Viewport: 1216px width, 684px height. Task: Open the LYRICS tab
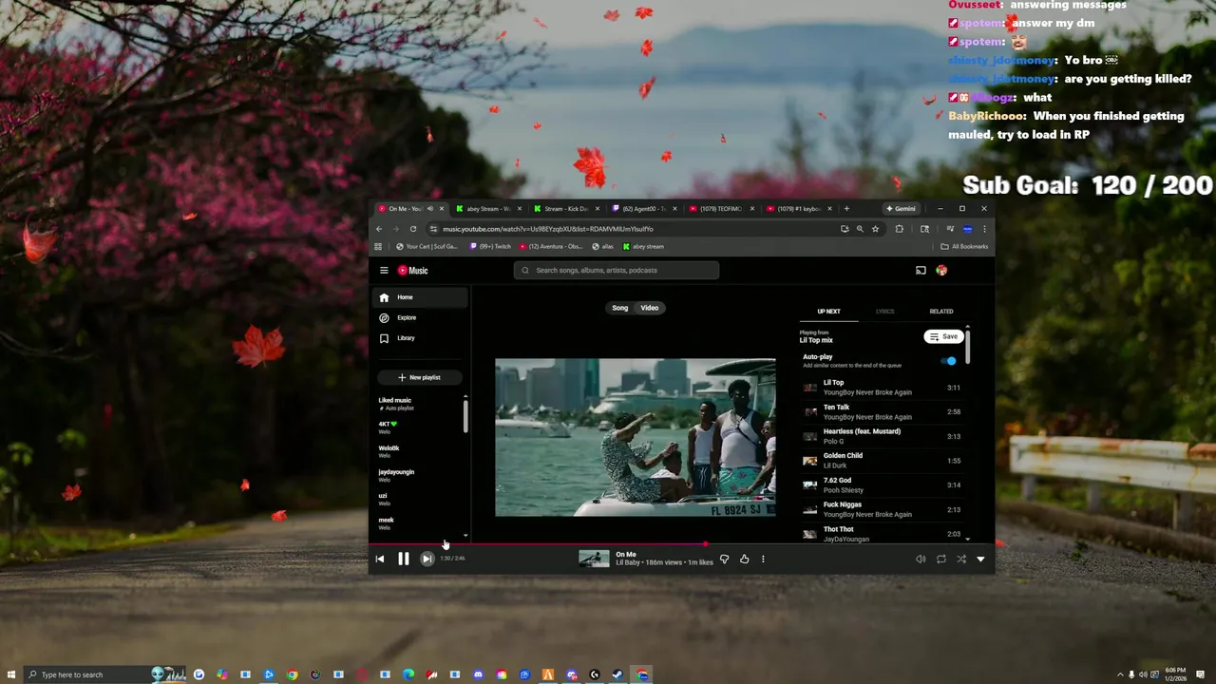coord(885,312)
